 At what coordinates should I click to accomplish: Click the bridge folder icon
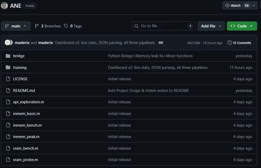tap(8, 56)
